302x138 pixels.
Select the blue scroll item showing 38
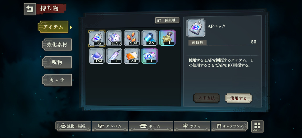click(x=149, y=38)
